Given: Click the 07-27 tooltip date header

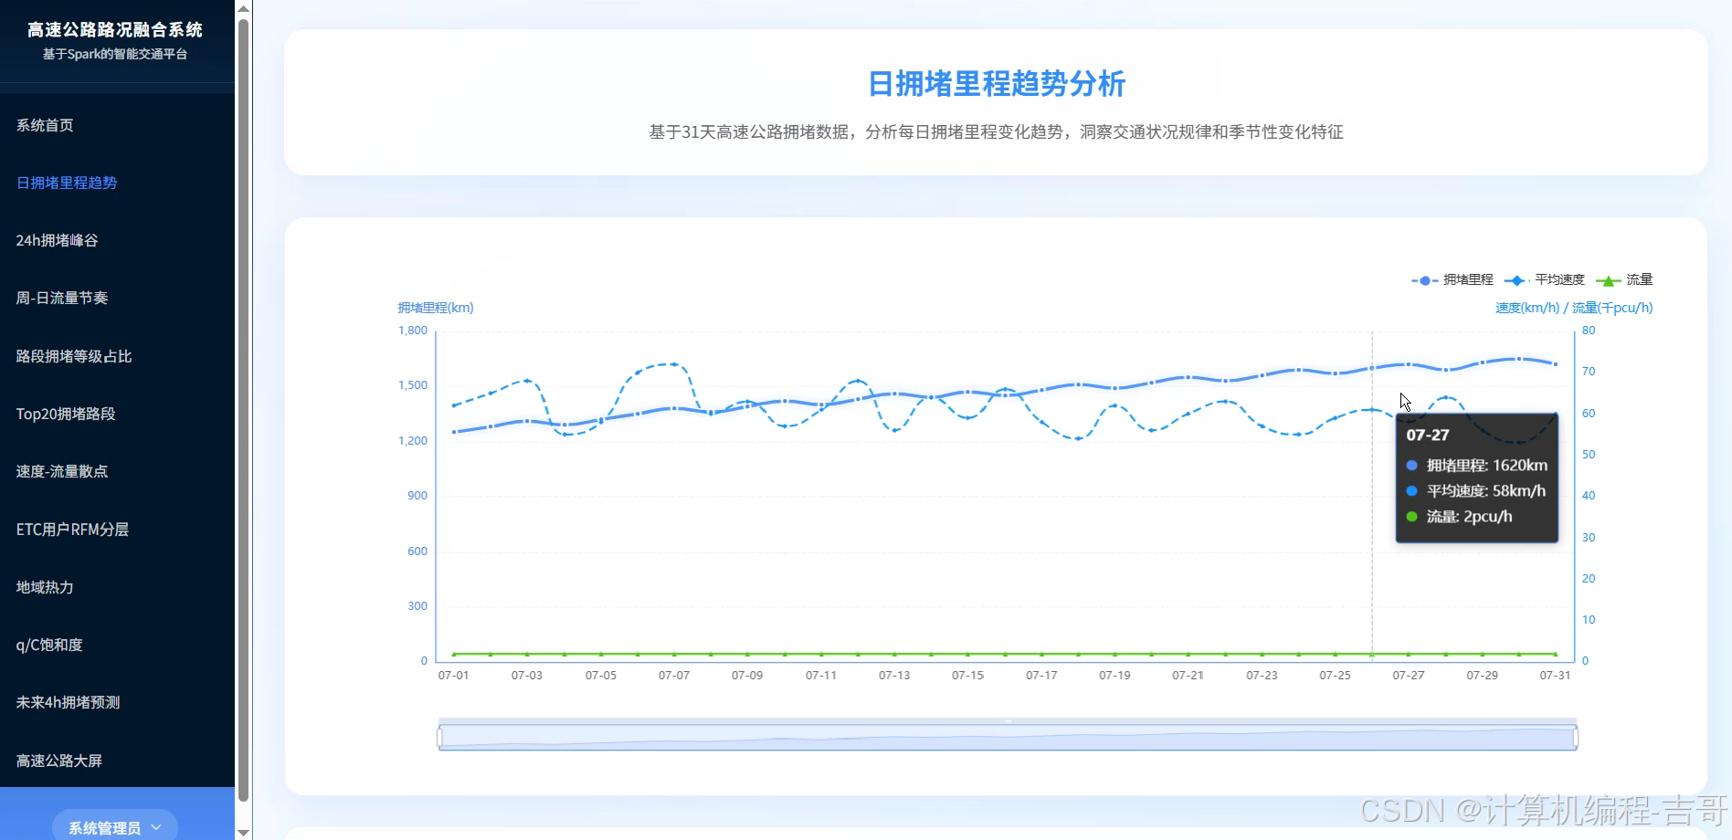Looking at the screenshot, I should 1428,436.
